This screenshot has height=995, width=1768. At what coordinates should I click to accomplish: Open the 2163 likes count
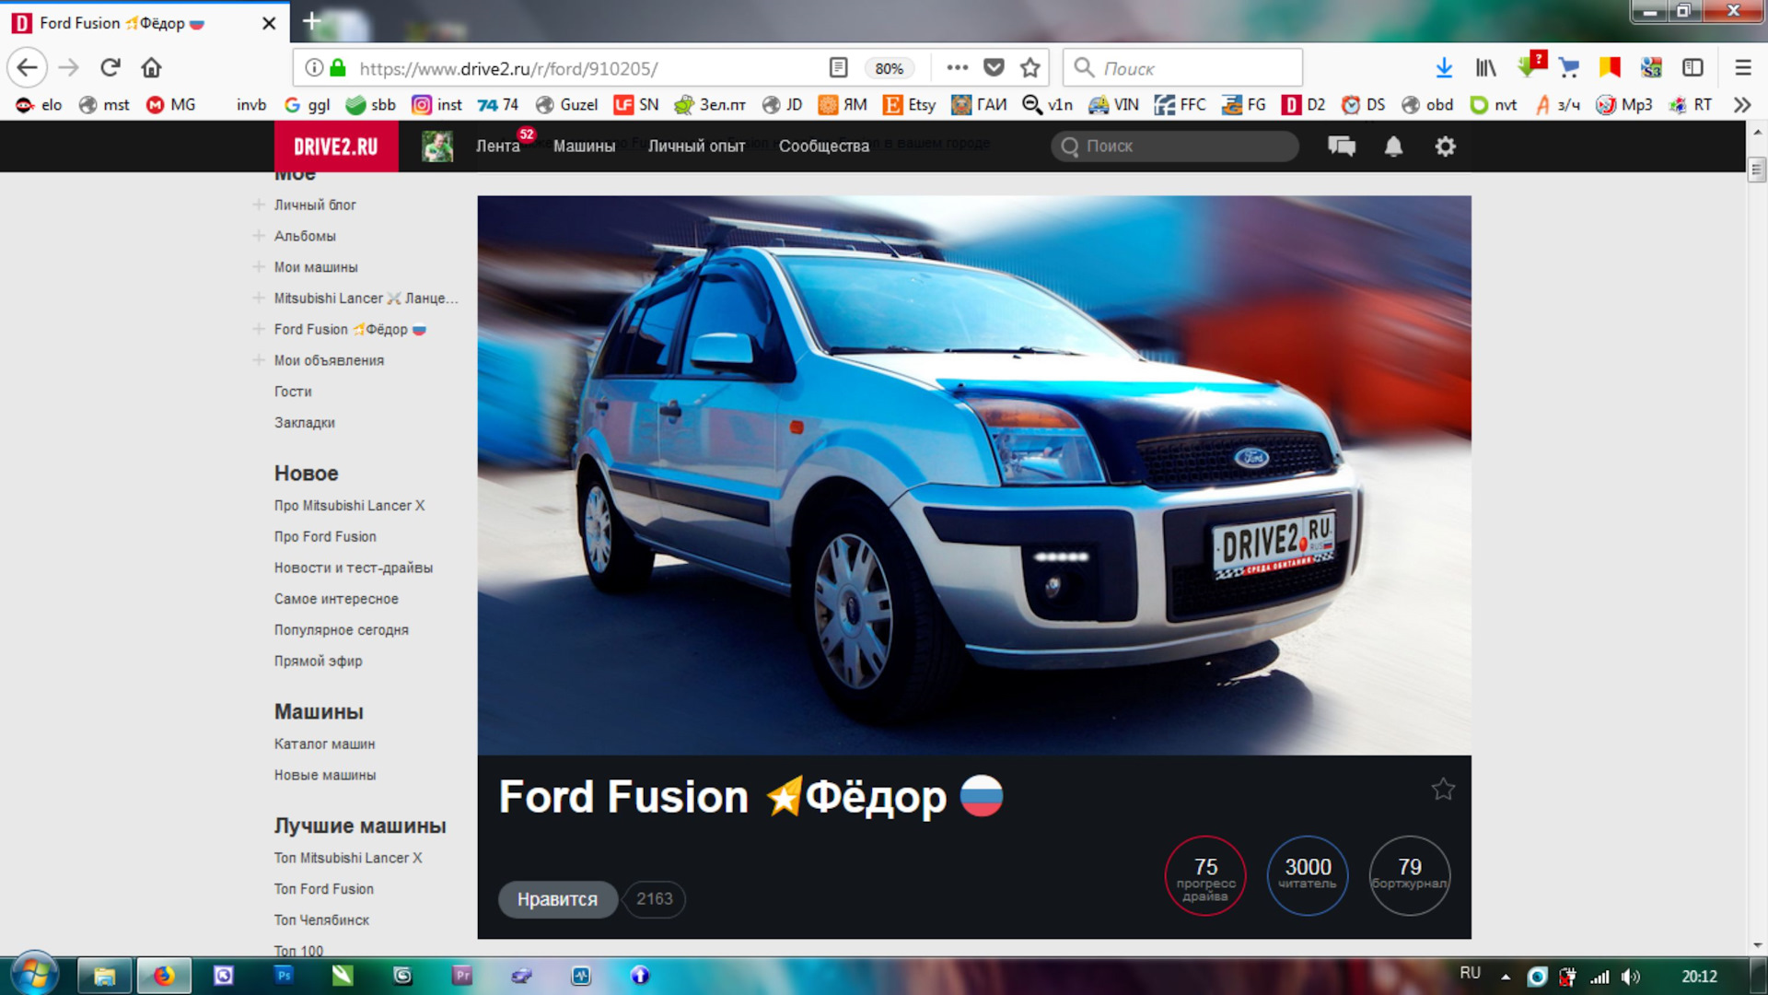[x=654, y=899]
